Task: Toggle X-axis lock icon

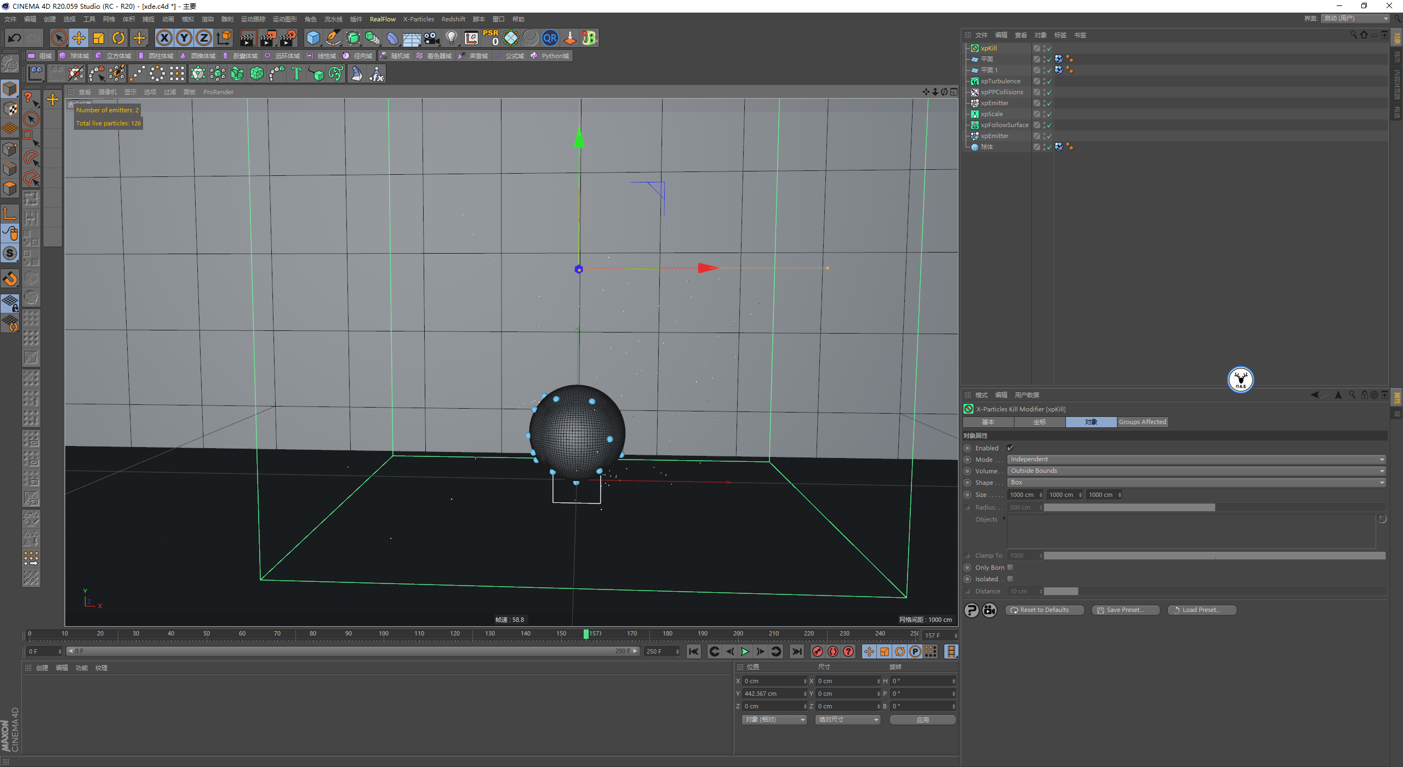Action: pyautogui.click(x=164, y=38)
